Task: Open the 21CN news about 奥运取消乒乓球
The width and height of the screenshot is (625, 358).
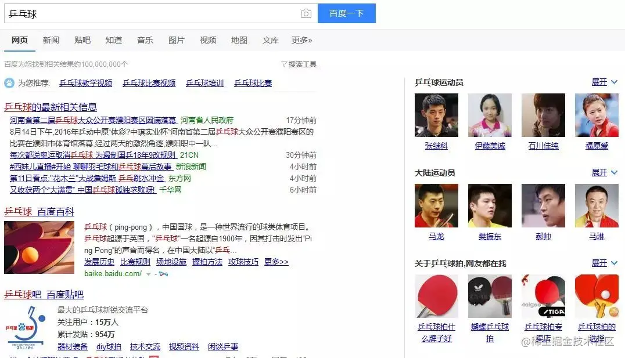Action: pyautogui.click(x=92, y=155)
